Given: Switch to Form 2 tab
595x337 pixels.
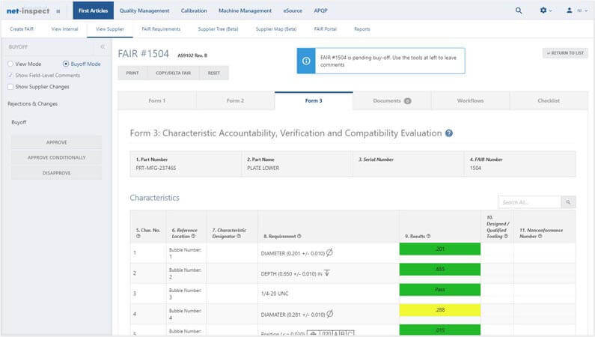Looking at the screenshot, I should [235, 100].
